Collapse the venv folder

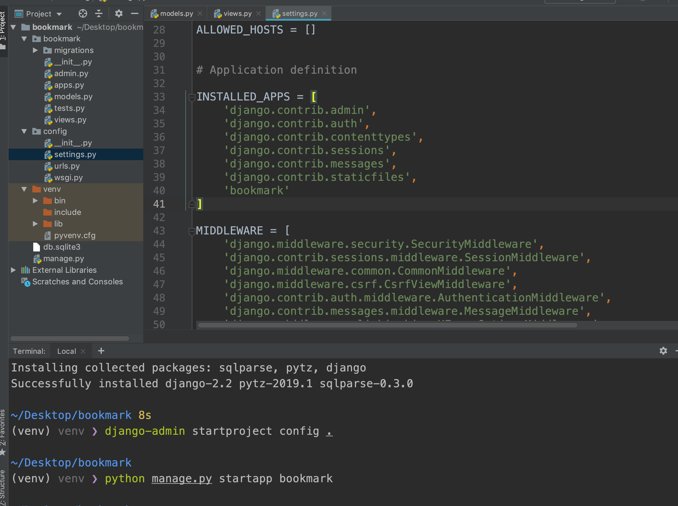[24, 189]
